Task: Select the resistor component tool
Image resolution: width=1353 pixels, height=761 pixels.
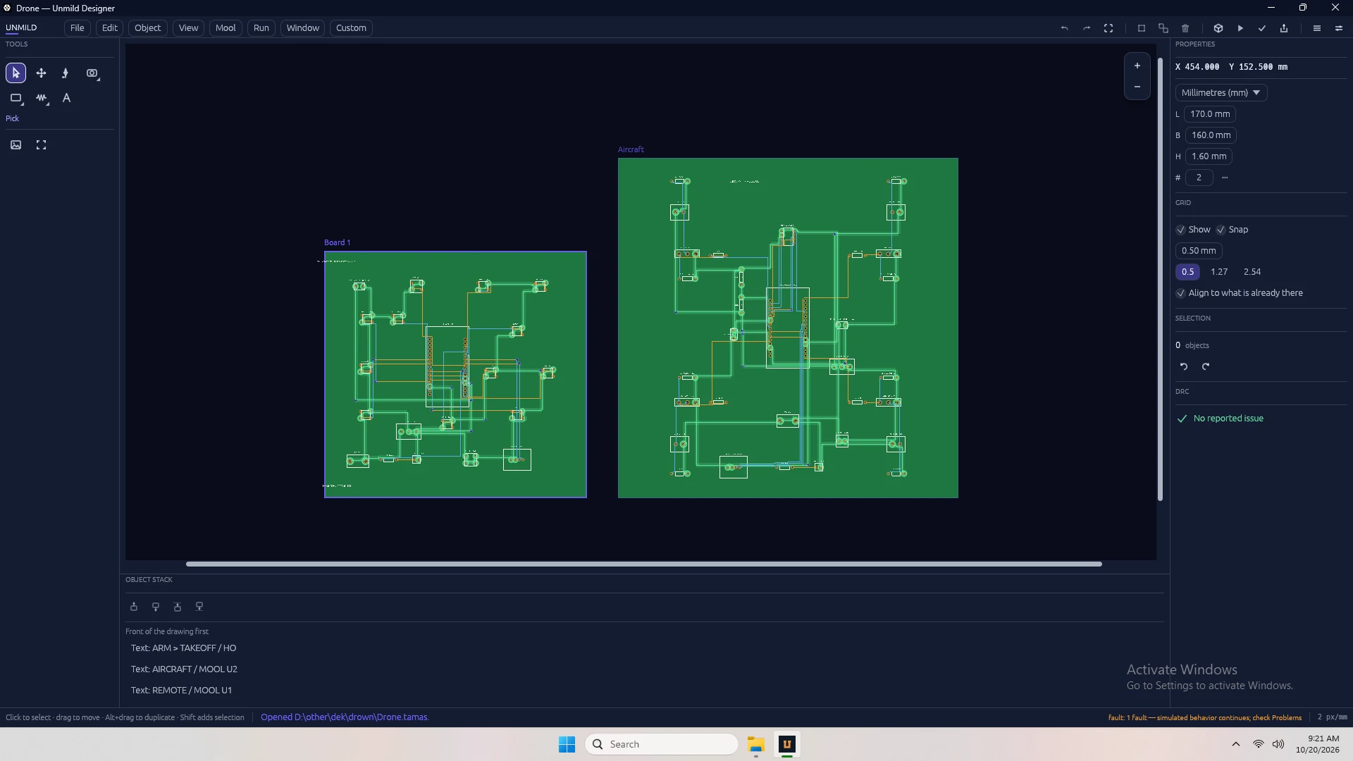Action: click(42, 99)
